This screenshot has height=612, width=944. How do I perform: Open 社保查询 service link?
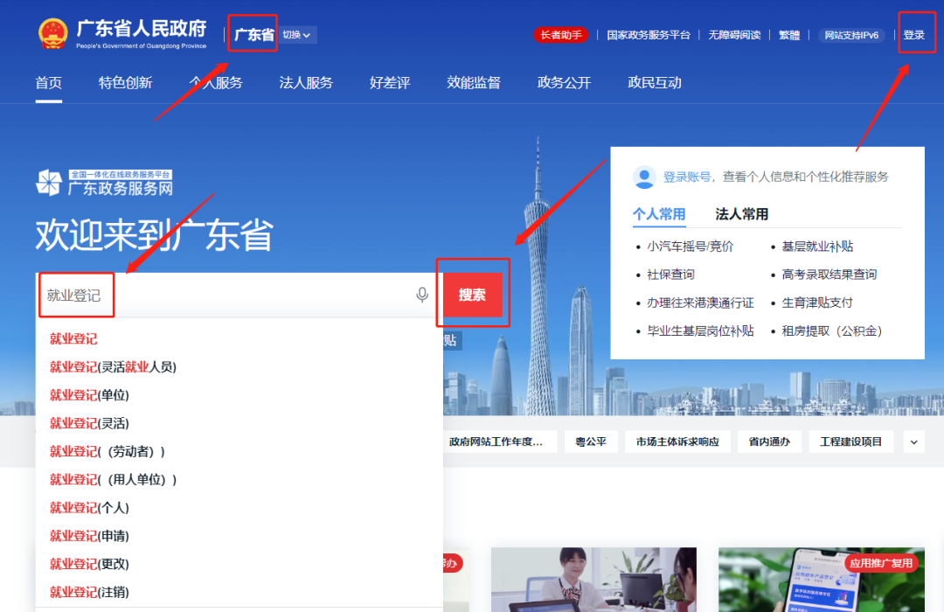point(670,275)
